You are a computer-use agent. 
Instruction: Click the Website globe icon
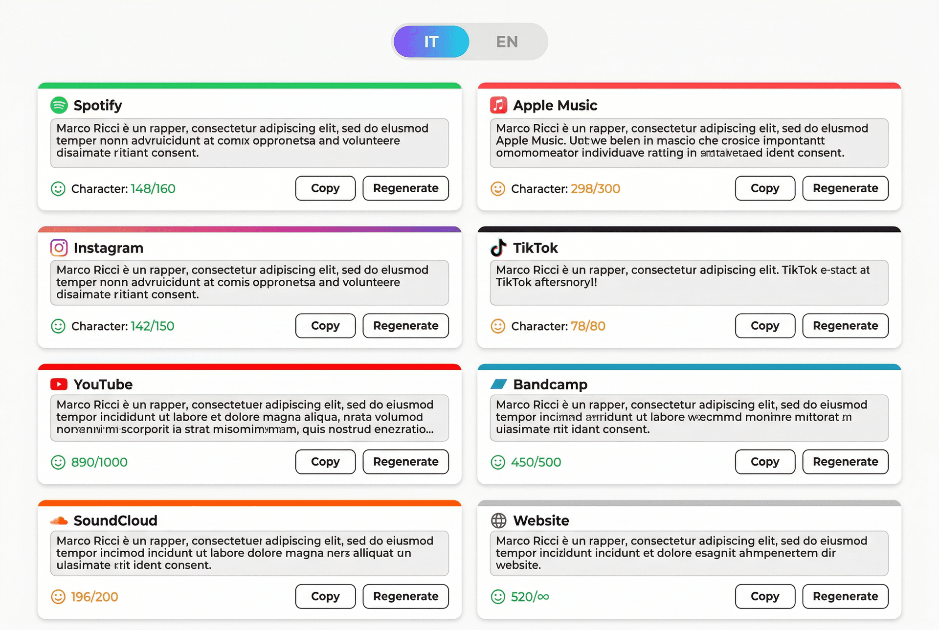498,520
